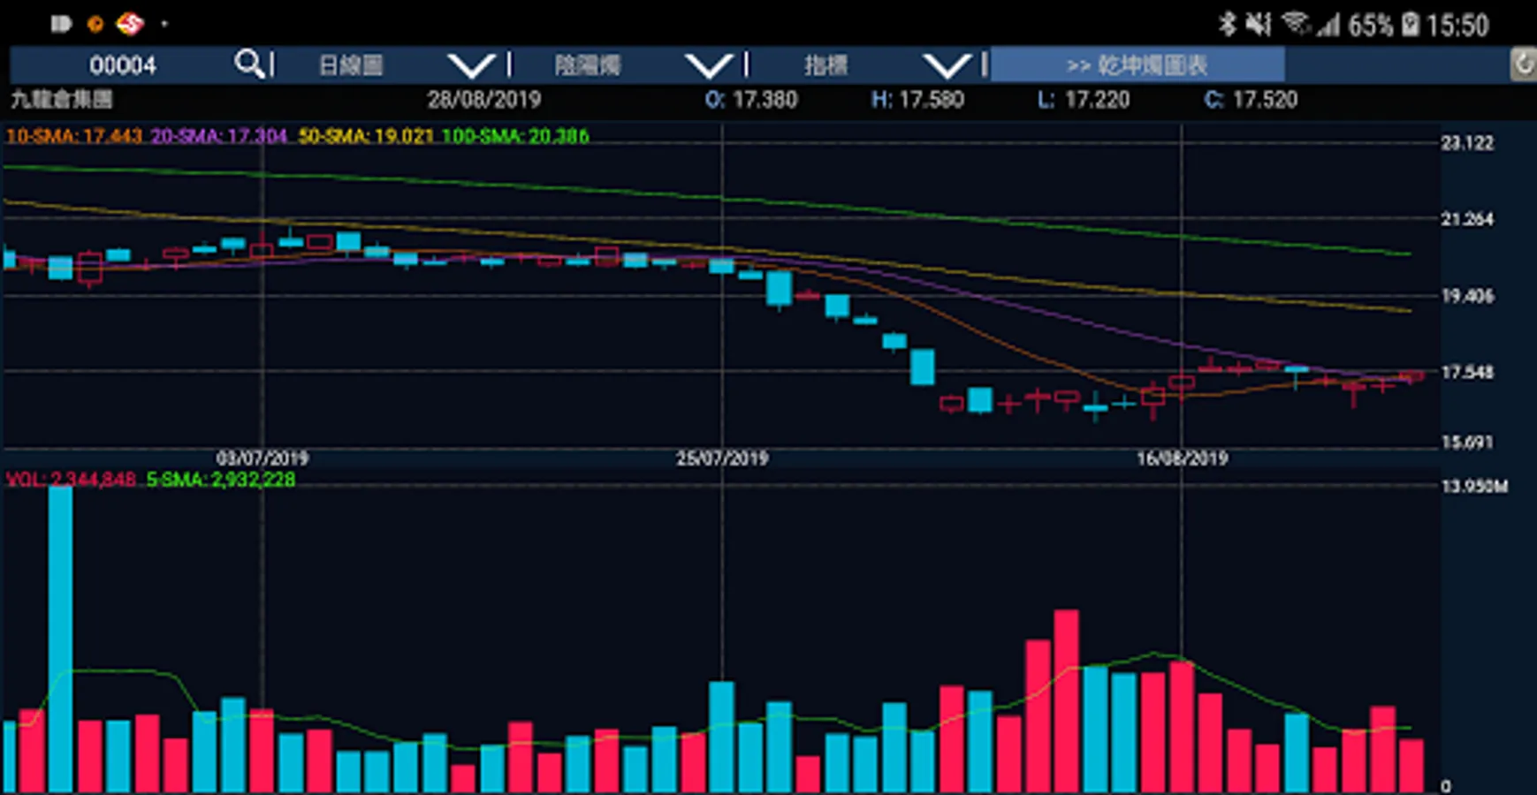The height and width of the screenshot is (795, 1537).
Task: Refresh the chart using the top-right icon
Action: pyautogui.click(x=1523, y=64)
